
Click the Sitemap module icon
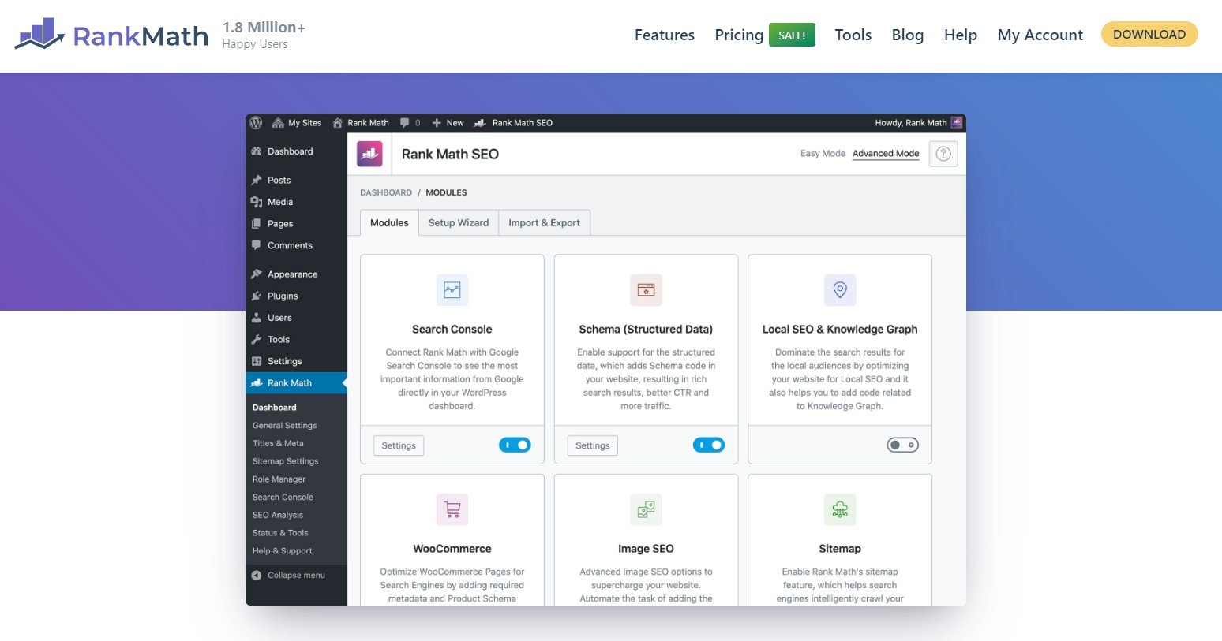(x=840, y=509)
